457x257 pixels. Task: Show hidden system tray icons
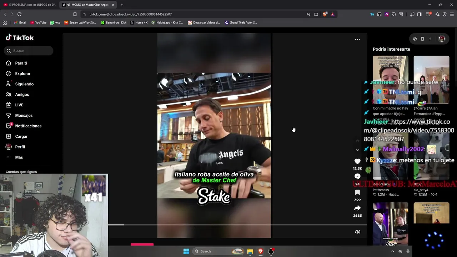tap(393, 251)
